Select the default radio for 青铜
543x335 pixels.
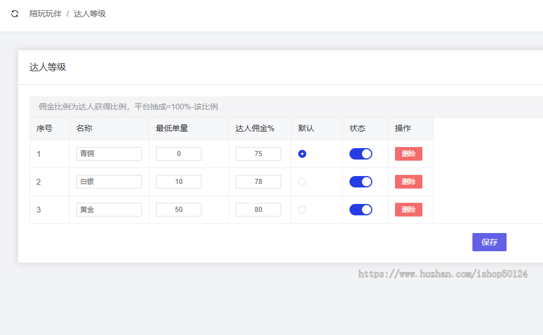pos(302,154)
